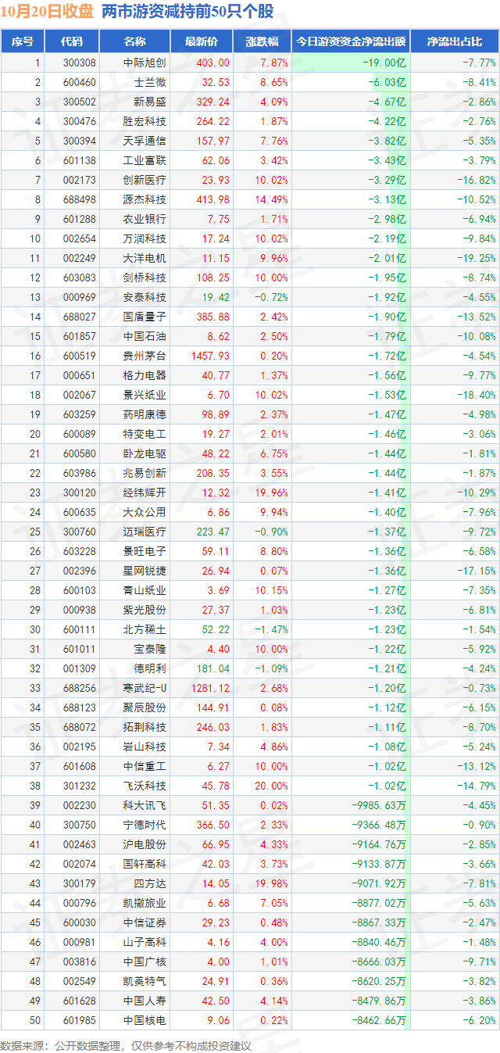Select the 今日游资资金净流出额 column header
Image resolution: width=500 pixels, height=1053 pixels.
350,41
